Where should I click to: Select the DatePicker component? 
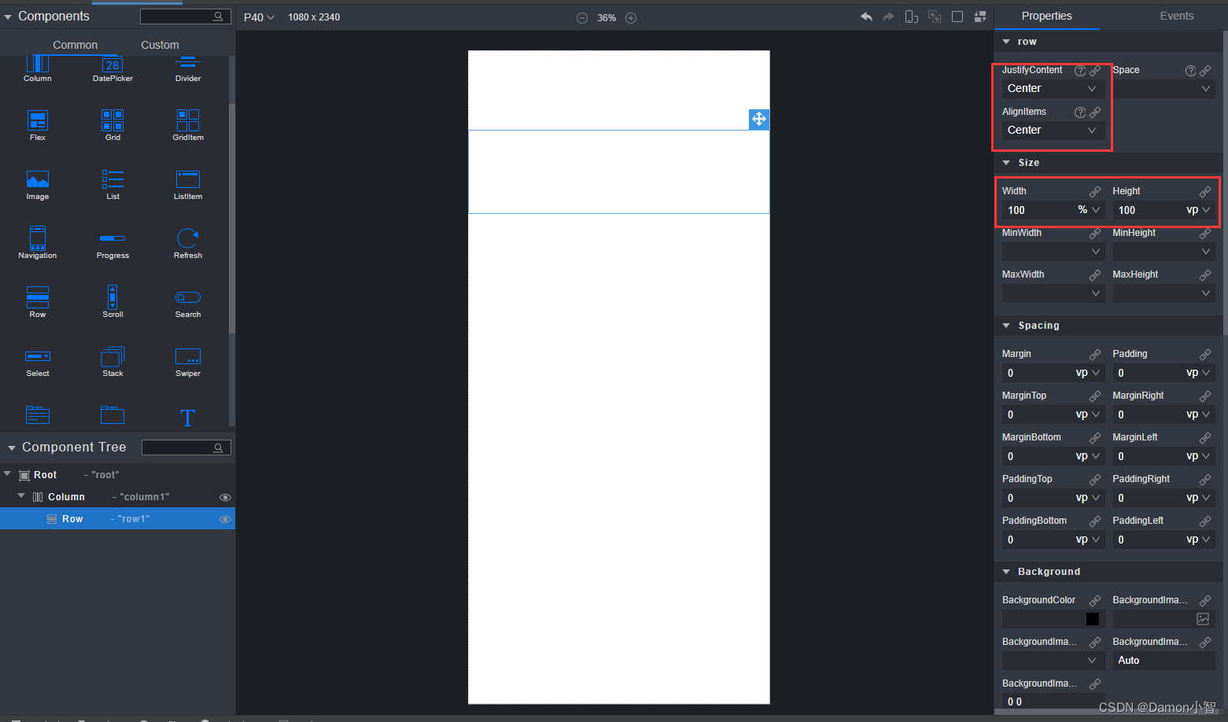[x=112, y=69]
